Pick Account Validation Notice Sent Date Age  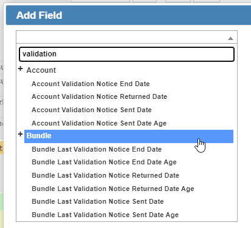coord(99,123)
